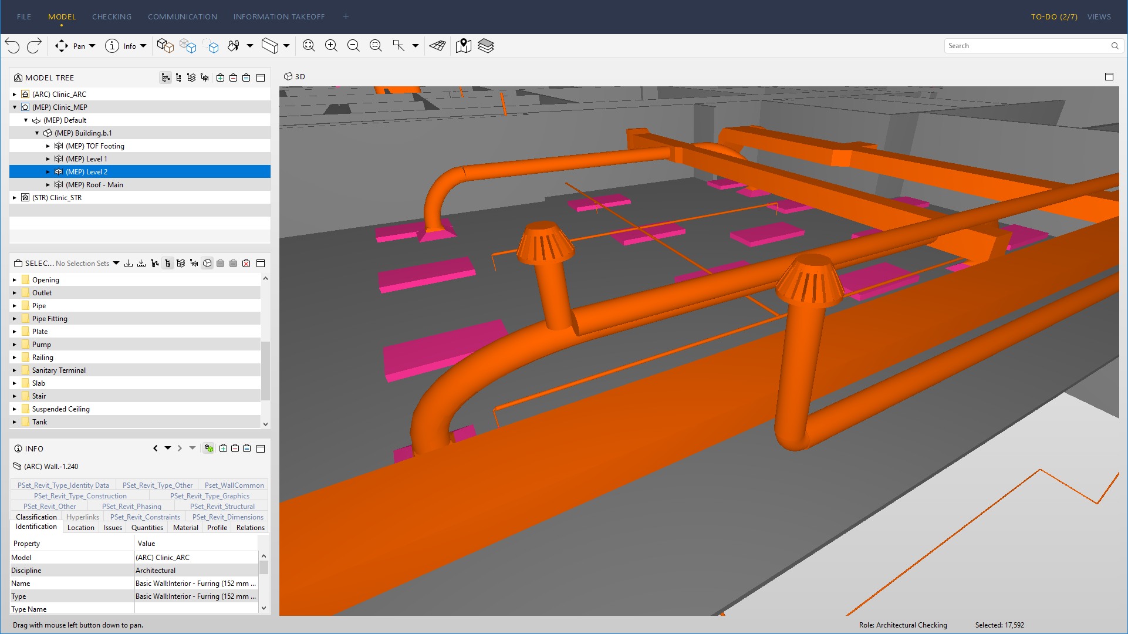Click first import arrow in Selection panel
Screen dimensions: 1128x634
click(x=129, y=263)
